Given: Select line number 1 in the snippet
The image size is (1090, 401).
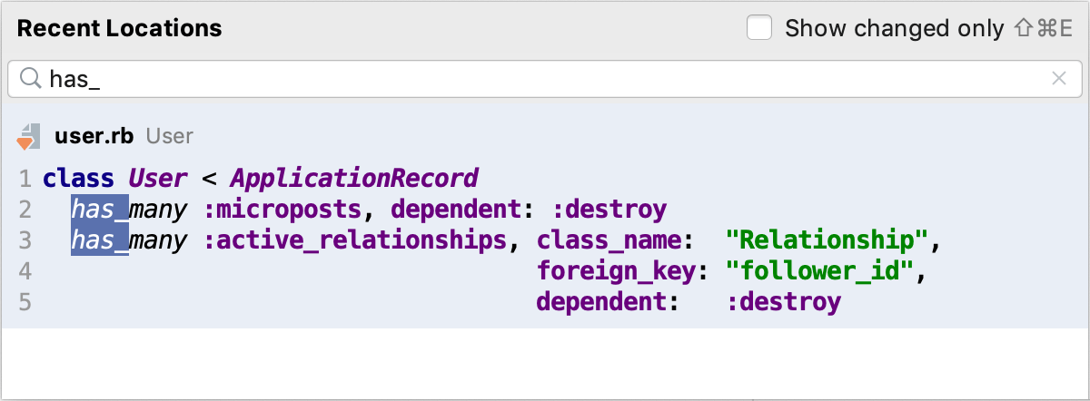Looking at the screenshot, I should coord(25,178).
